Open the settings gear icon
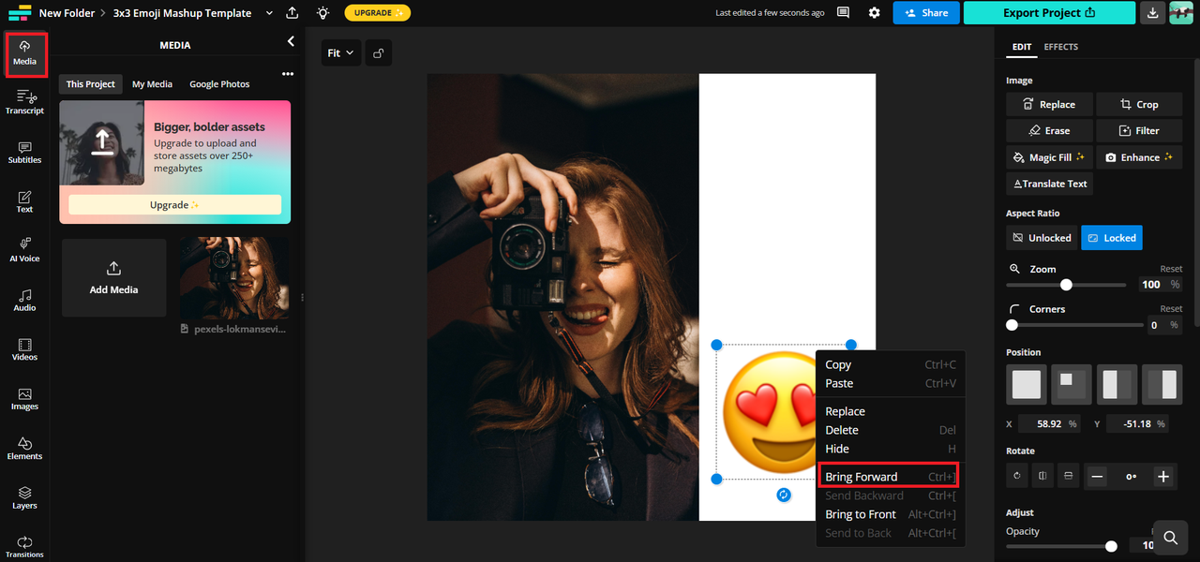The image size is (1200, 562). click(x=874, y=13)
